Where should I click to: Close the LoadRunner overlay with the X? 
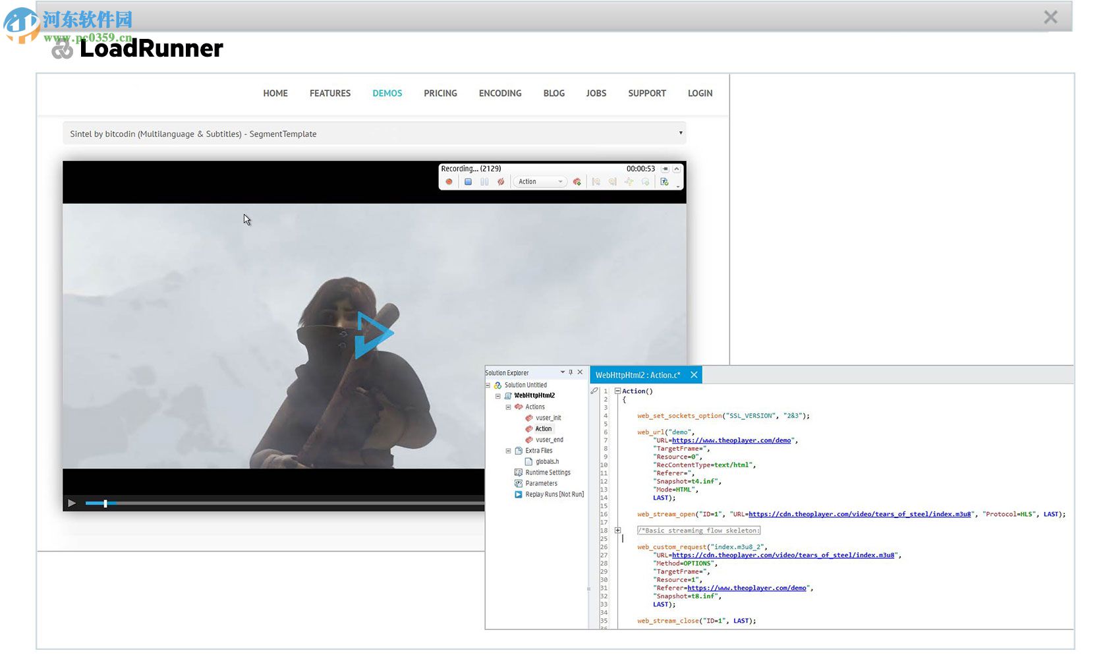click(1051, 17)
